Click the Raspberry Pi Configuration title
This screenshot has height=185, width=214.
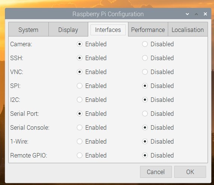108,14
